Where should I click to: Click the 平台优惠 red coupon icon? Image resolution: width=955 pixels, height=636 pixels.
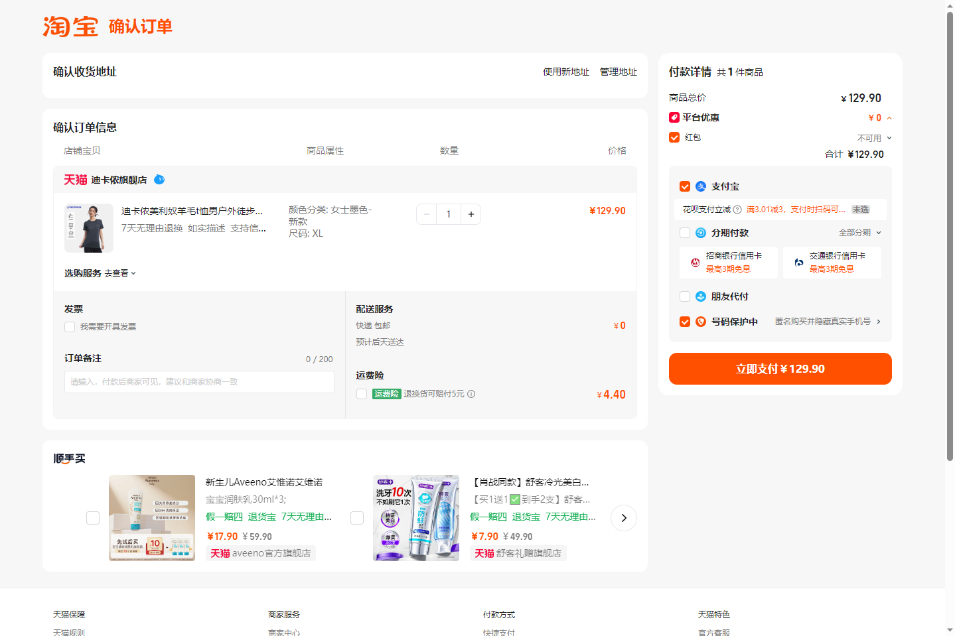pos(674,117)
